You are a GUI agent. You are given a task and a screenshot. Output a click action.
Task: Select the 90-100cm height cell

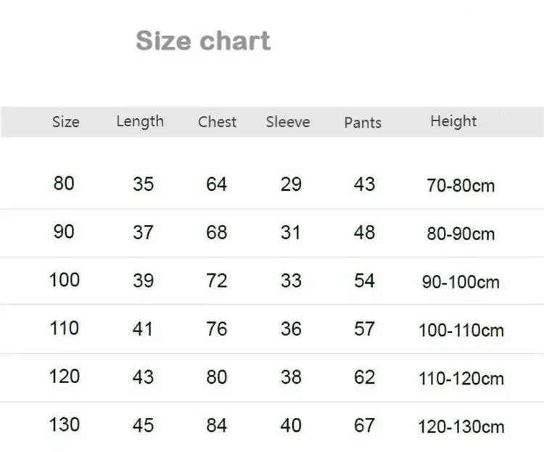[x=461, y=282]
